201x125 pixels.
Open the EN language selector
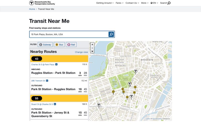[x=154, y=3]
